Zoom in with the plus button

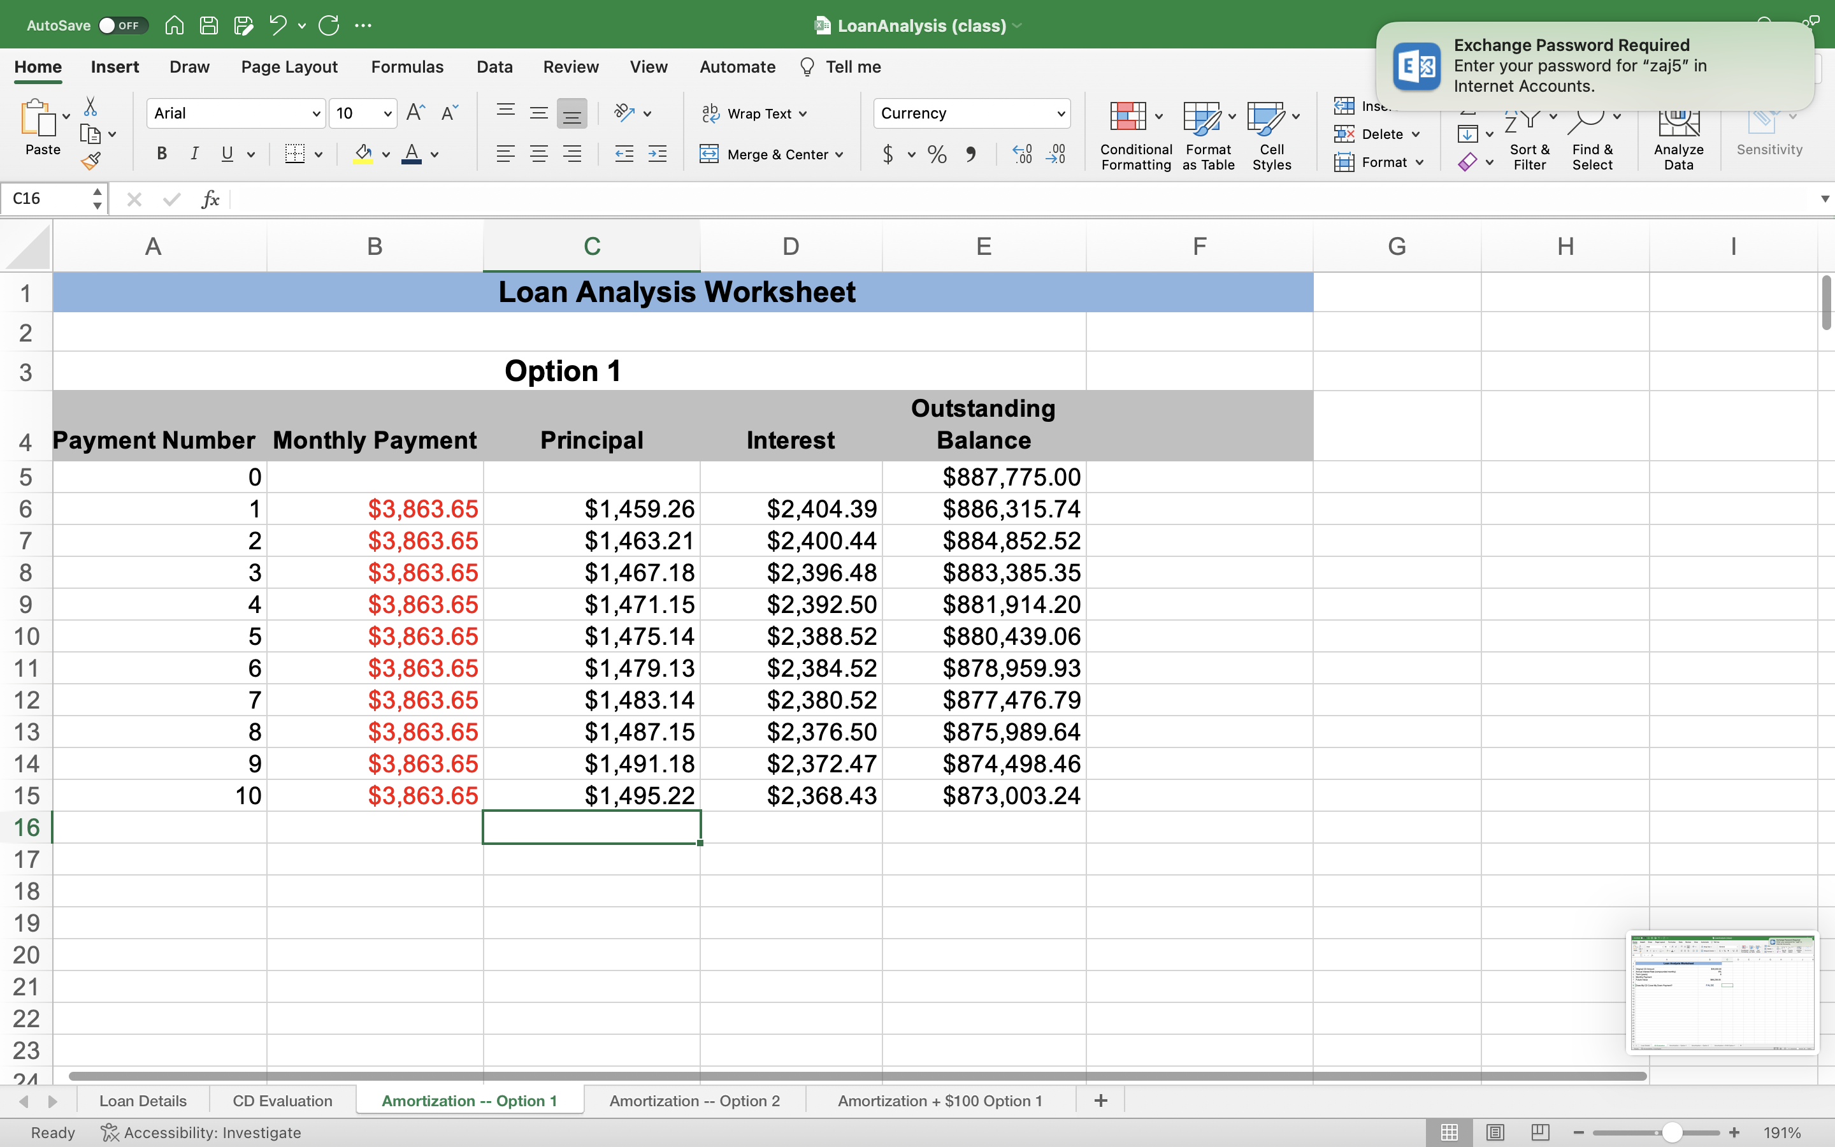click(1734, 1132)
